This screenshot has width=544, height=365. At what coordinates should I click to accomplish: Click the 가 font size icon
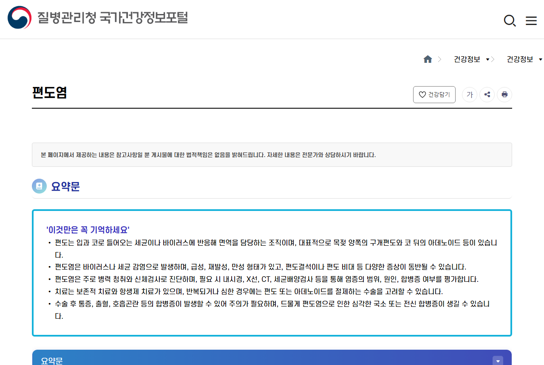[470, 95]
